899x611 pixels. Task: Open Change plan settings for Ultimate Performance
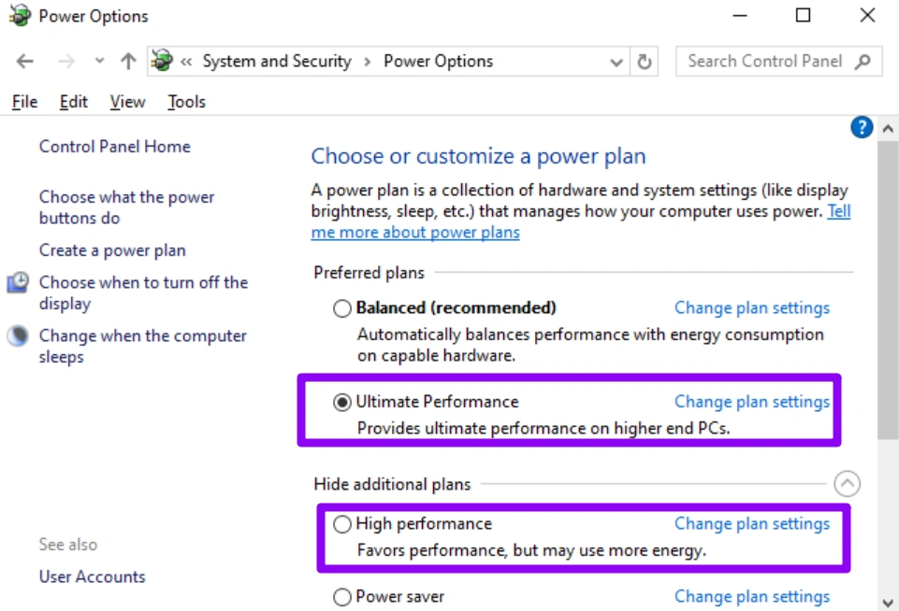pos(752,402)
